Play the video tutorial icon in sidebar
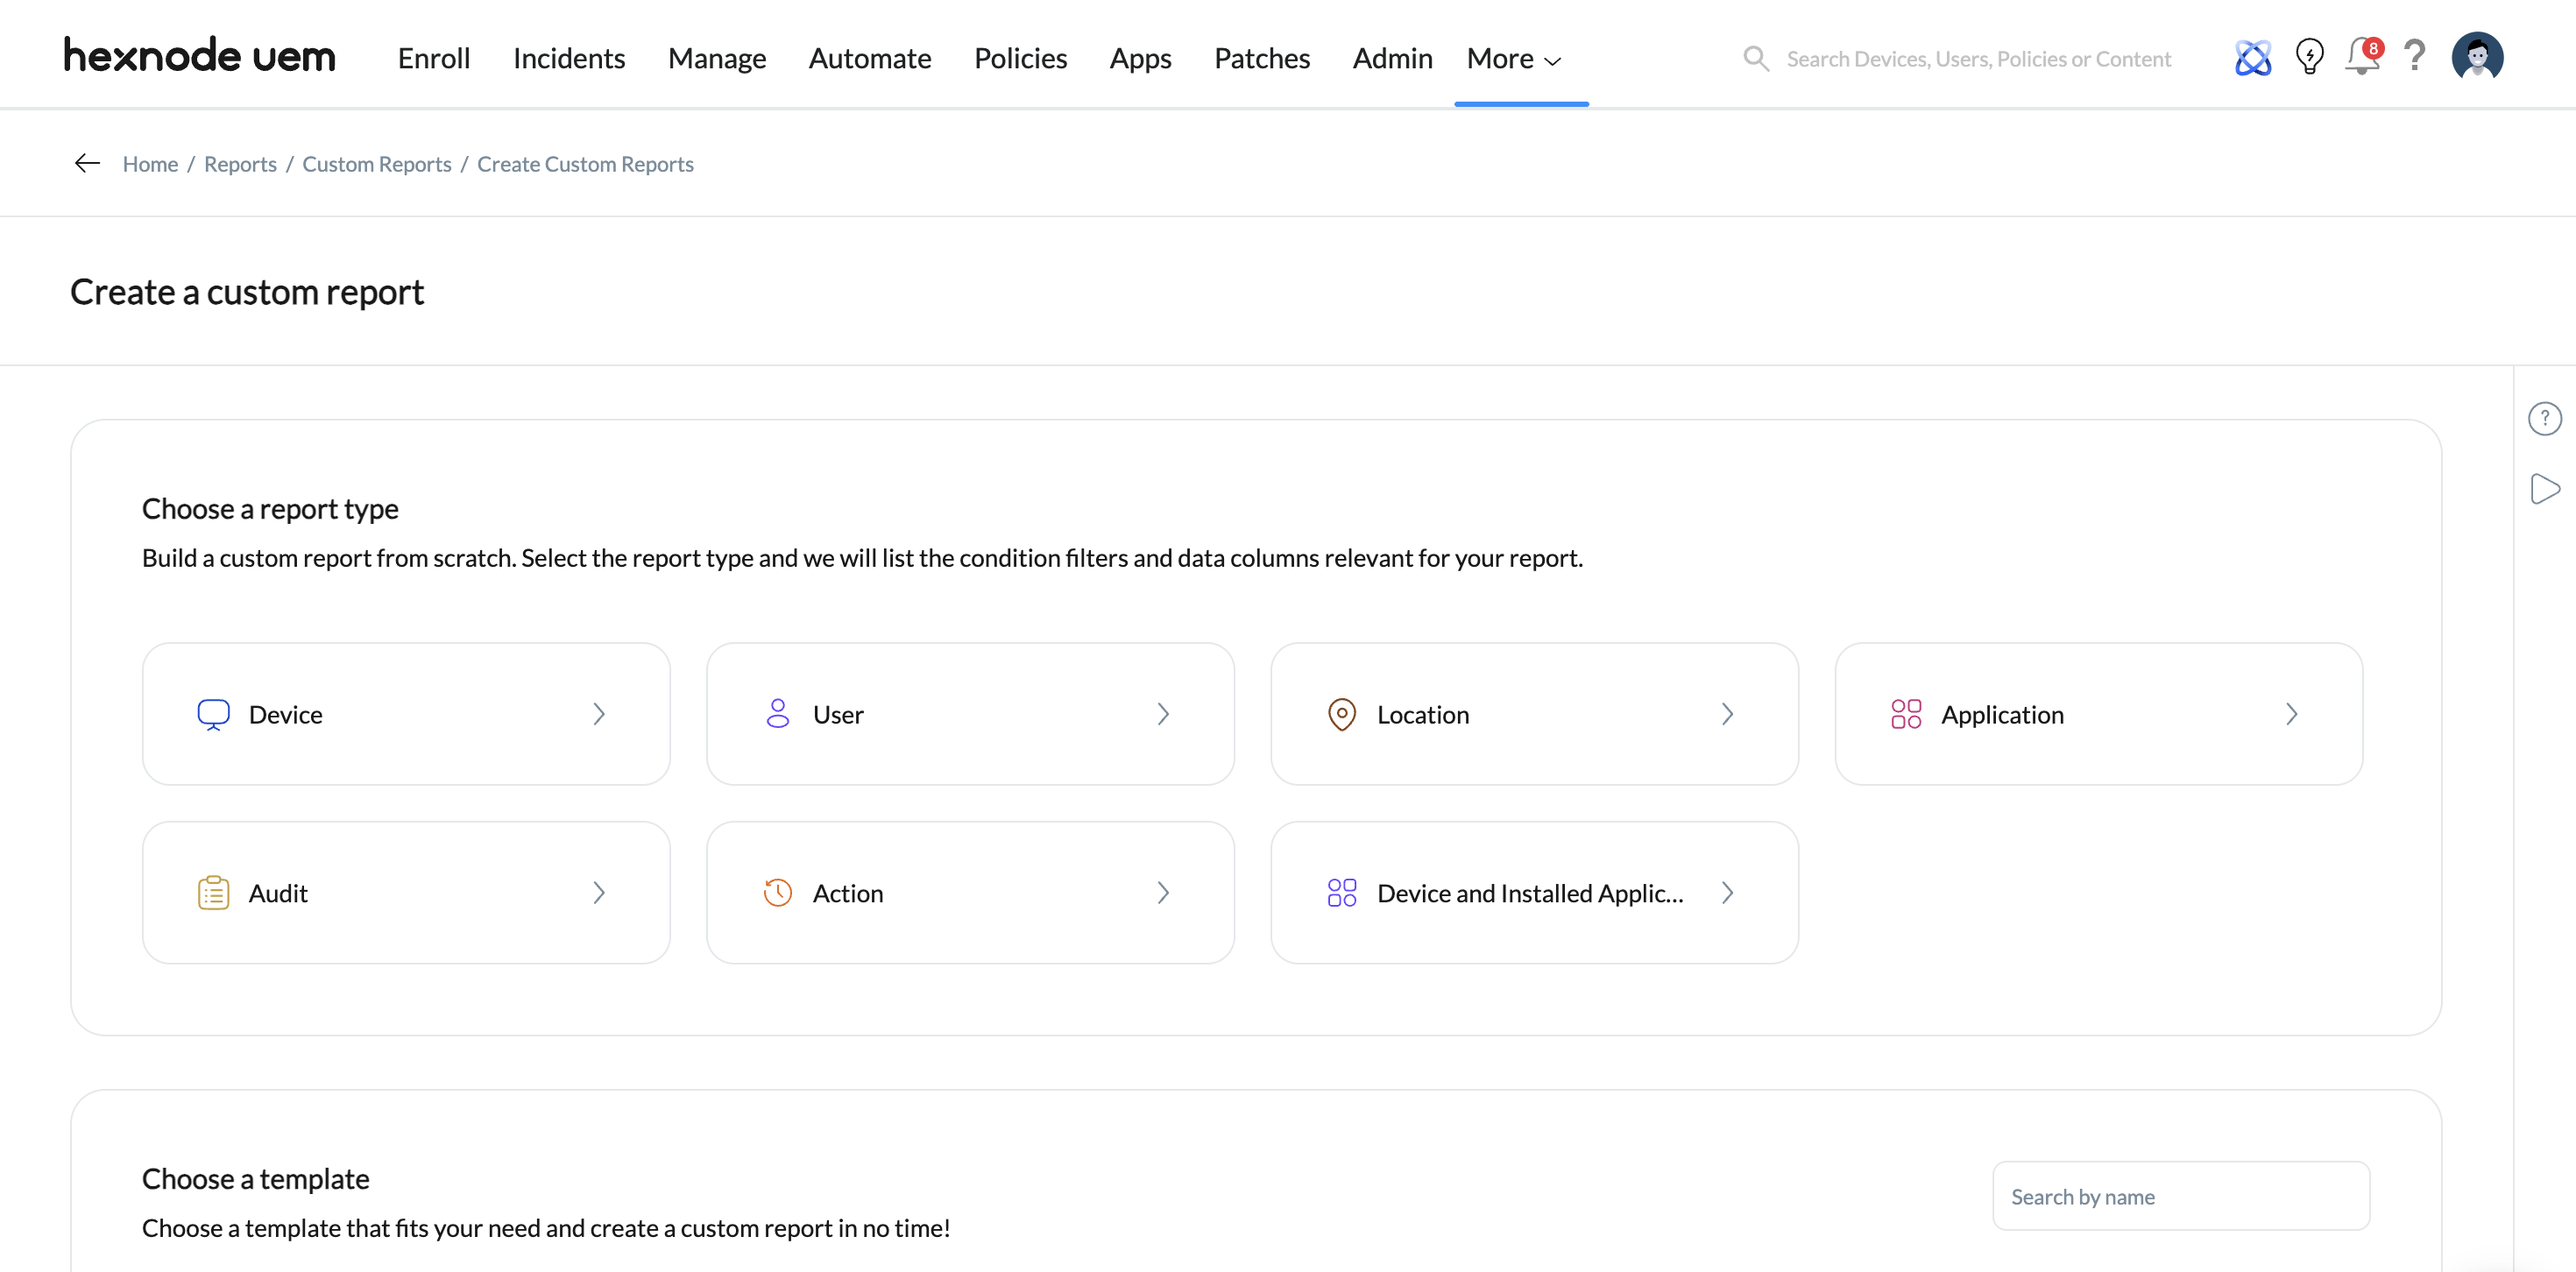 [x=2544, y=489]
